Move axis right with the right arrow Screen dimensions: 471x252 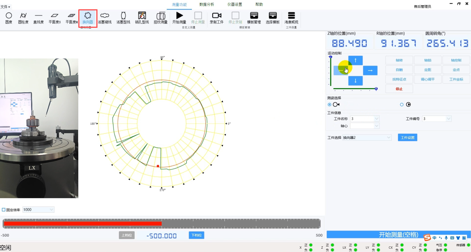click(370, 71)
